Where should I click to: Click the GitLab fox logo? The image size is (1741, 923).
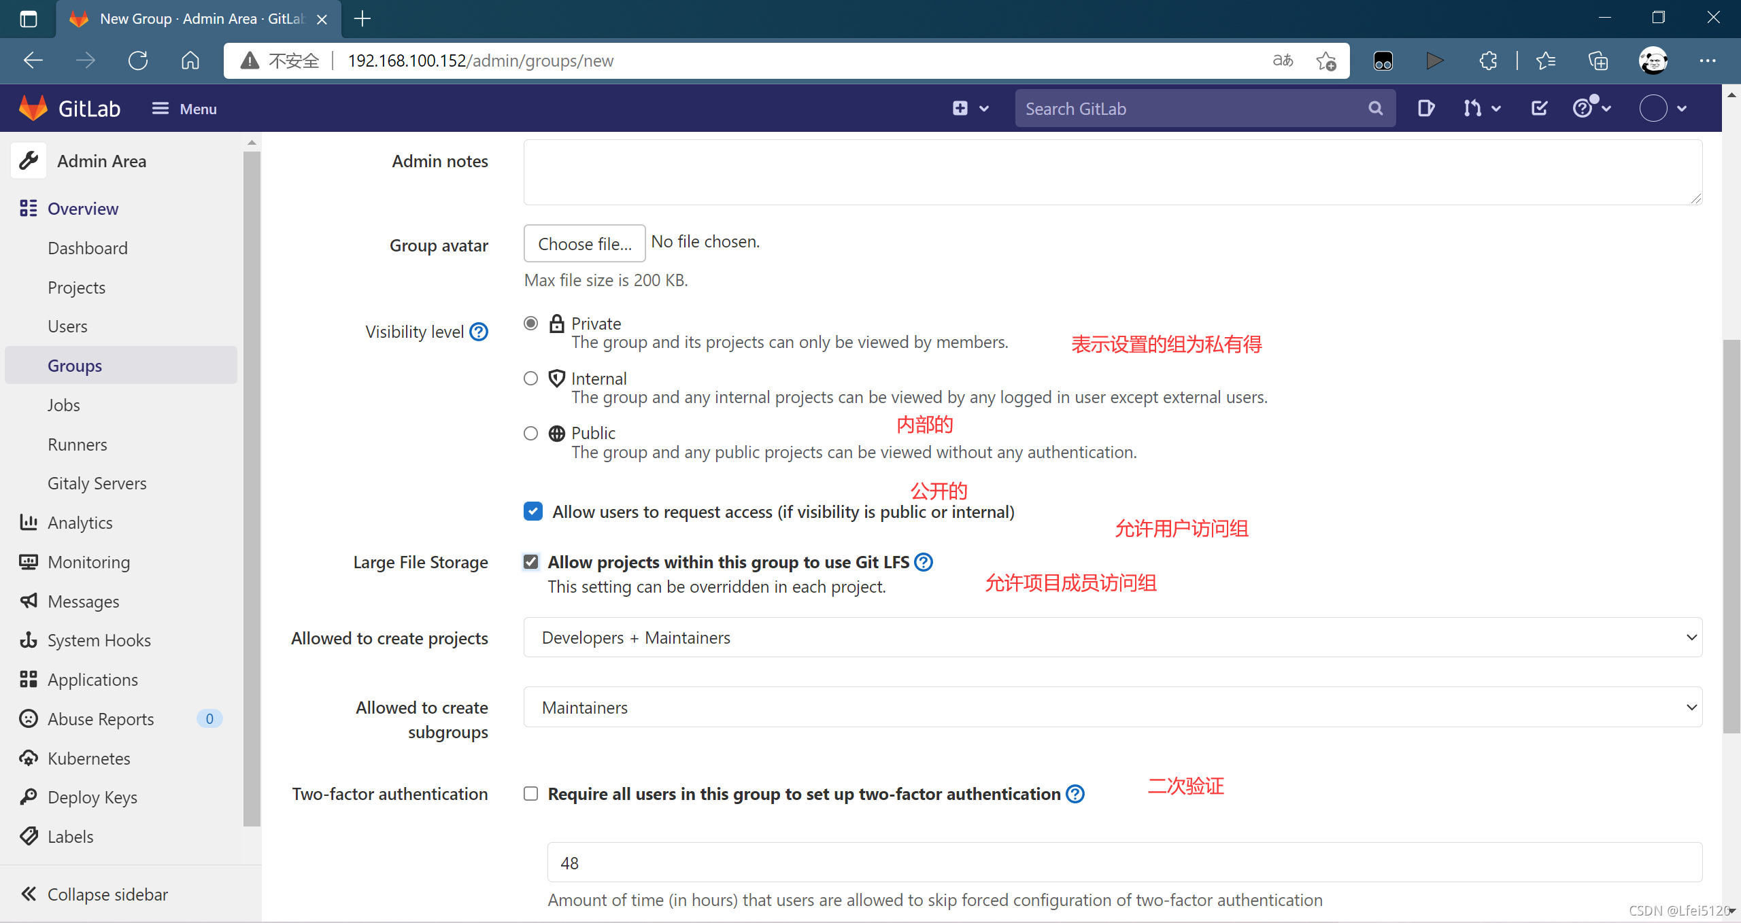[x=33, y=108]
